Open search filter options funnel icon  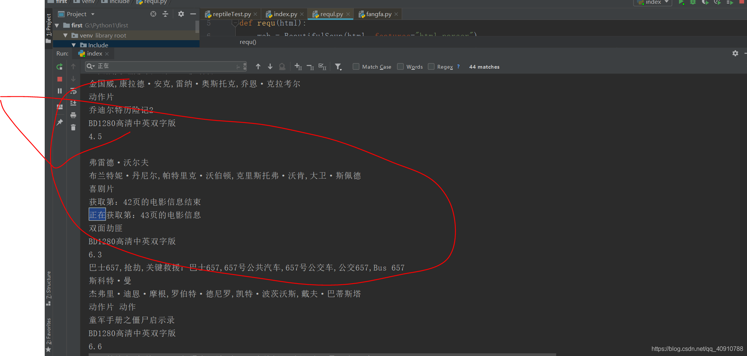point(338,67)
